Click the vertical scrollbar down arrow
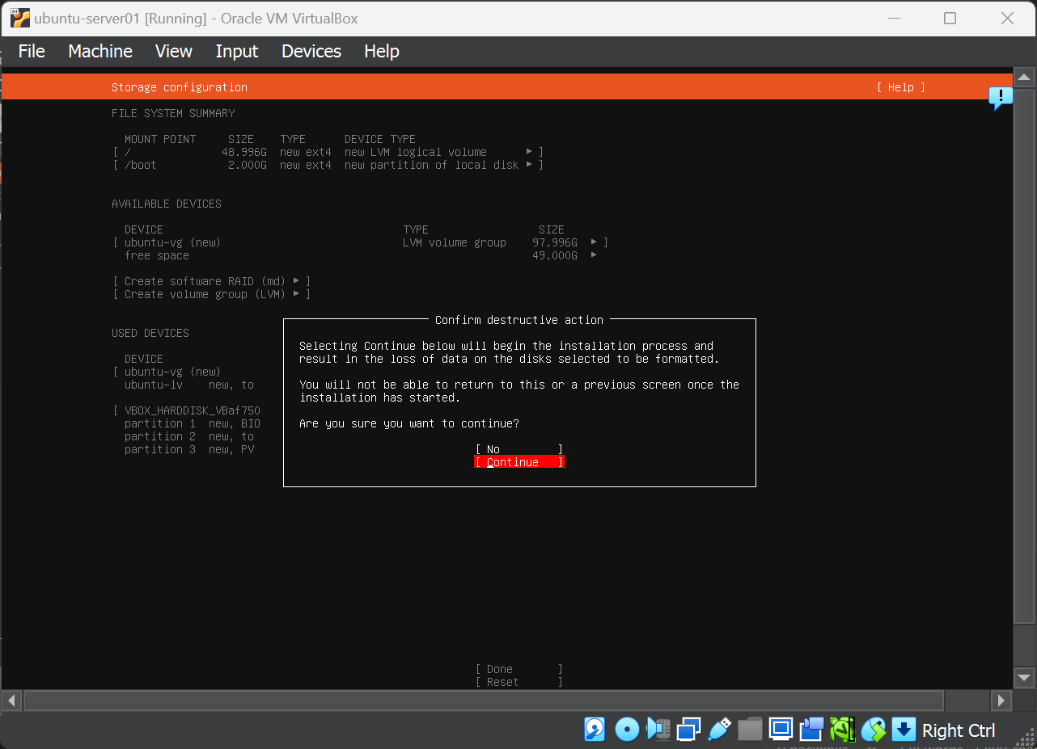This screenshot has width=1037, height=749. [x=1024, y=677]
